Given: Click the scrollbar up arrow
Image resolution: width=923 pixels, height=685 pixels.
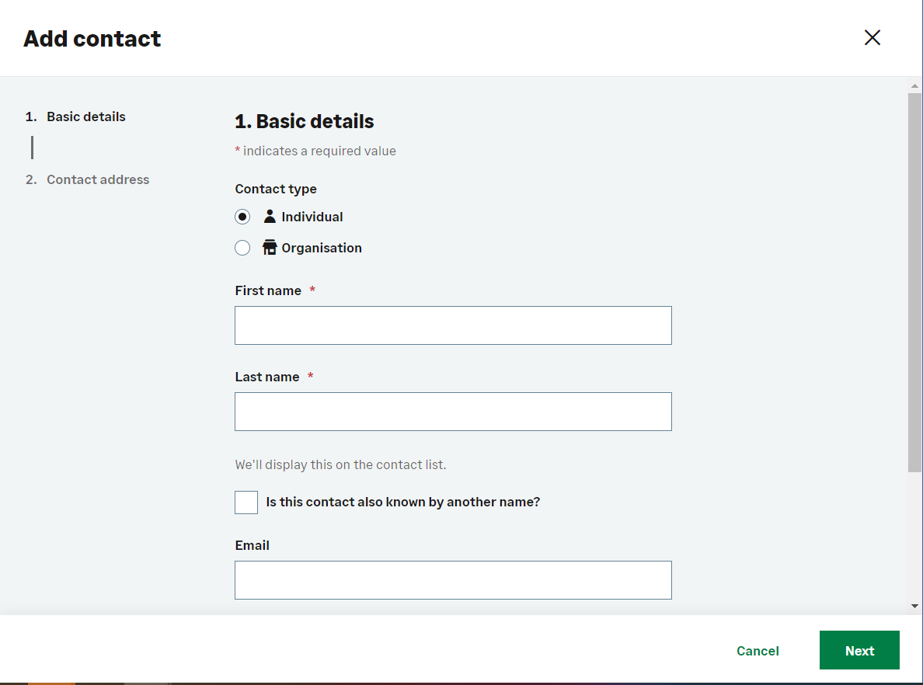Looking at the screenshot, I should tap(914, 85).
